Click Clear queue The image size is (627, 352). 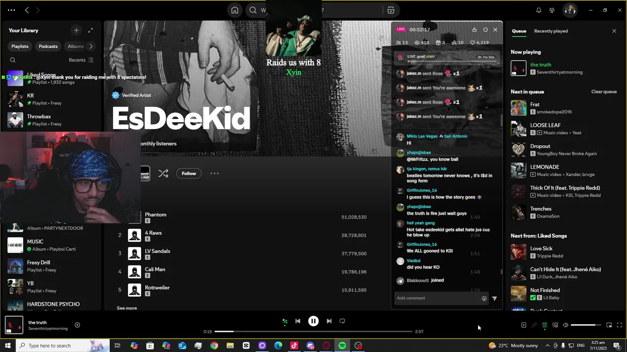coord(603,92)
